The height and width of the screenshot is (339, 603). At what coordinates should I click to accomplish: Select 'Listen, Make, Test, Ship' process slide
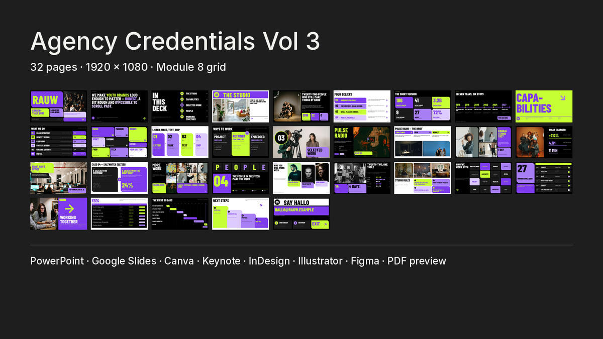180,142
